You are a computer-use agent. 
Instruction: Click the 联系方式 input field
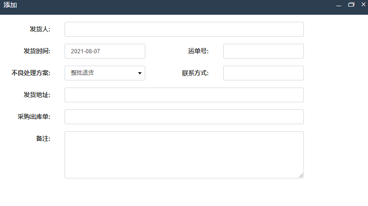(264, 73)
